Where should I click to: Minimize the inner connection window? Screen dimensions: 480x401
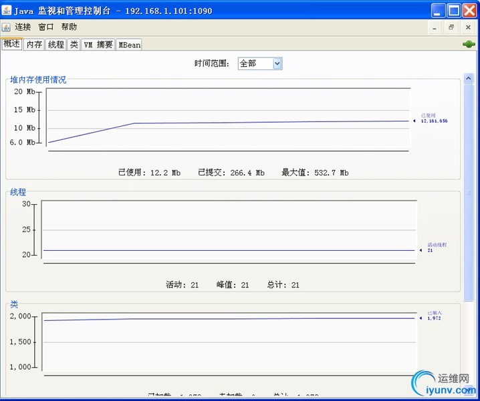click(435, 27)
